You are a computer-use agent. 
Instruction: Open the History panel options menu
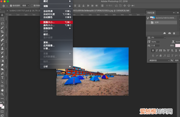178,13
